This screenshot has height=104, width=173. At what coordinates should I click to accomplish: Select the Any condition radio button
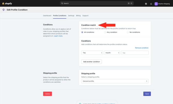click(x=105, y=32)
